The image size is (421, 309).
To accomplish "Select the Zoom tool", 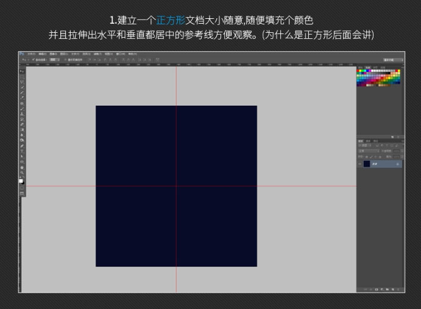I will tap(22, 173).
